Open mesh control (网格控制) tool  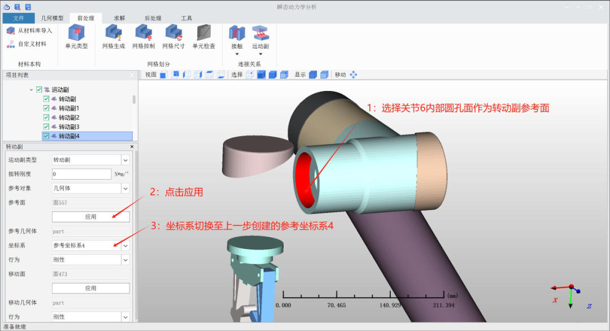[143, 37]
